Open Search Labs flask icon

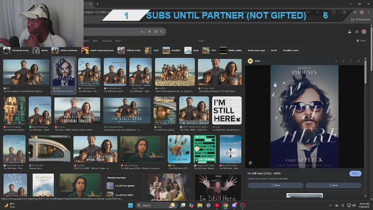tap(350, 32)
